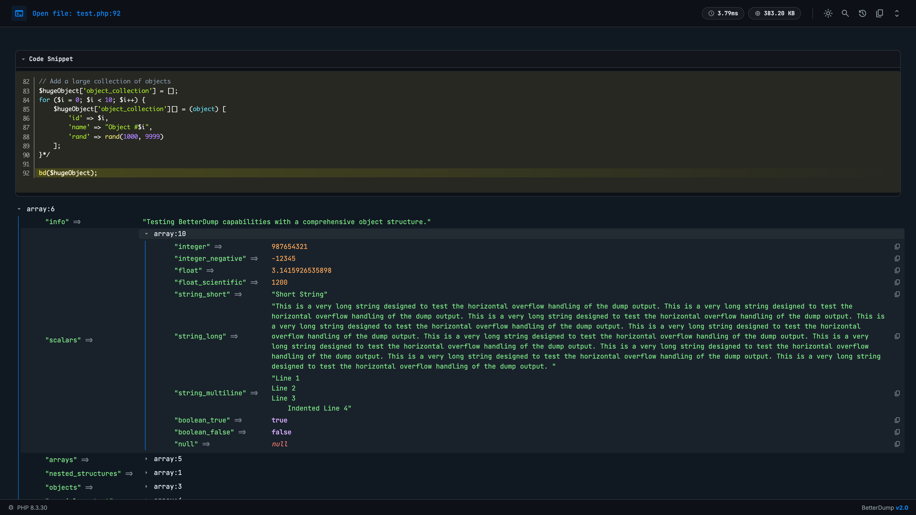The image size is (916, 515).
Task: Click expand/collapse all arrows icon
Action: point(897,13)
